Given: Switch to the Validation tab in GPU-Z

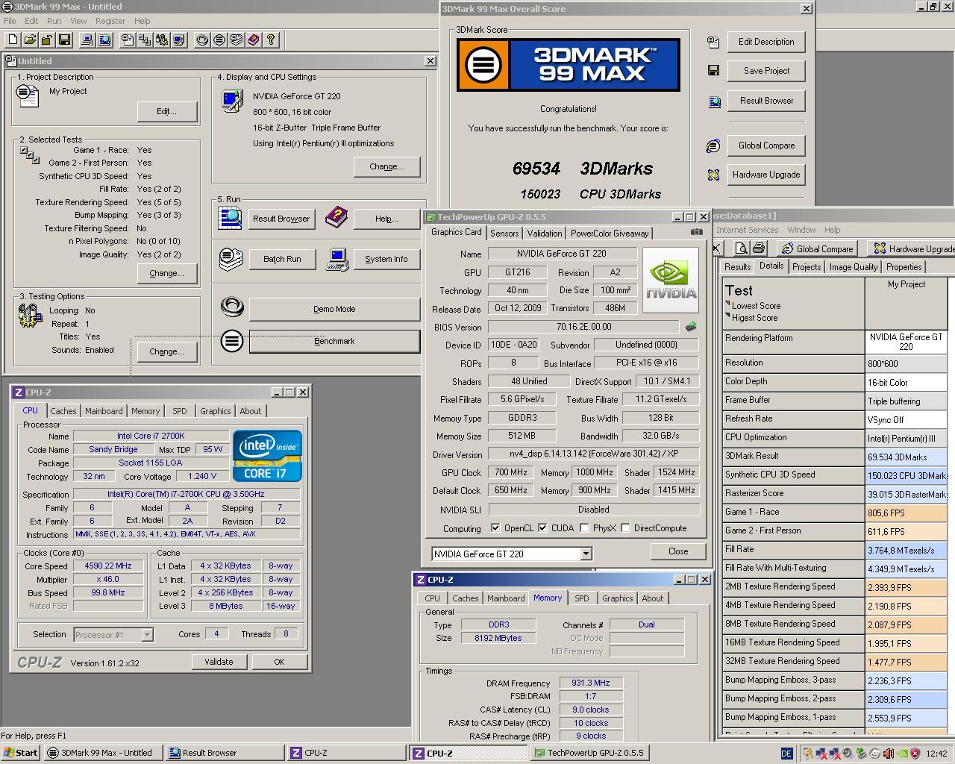Looking at the screenshot, I should [545, 233].
